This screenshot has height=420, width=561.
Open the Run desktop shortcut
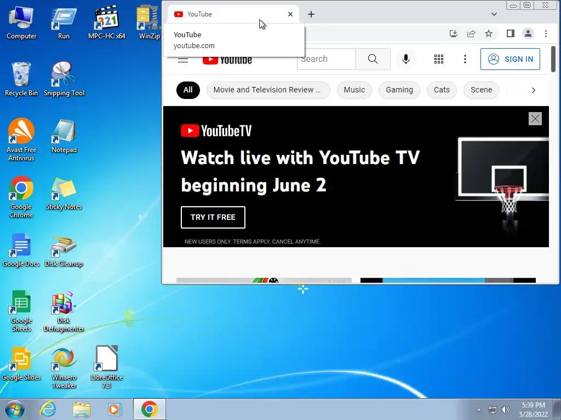point(64,23)
